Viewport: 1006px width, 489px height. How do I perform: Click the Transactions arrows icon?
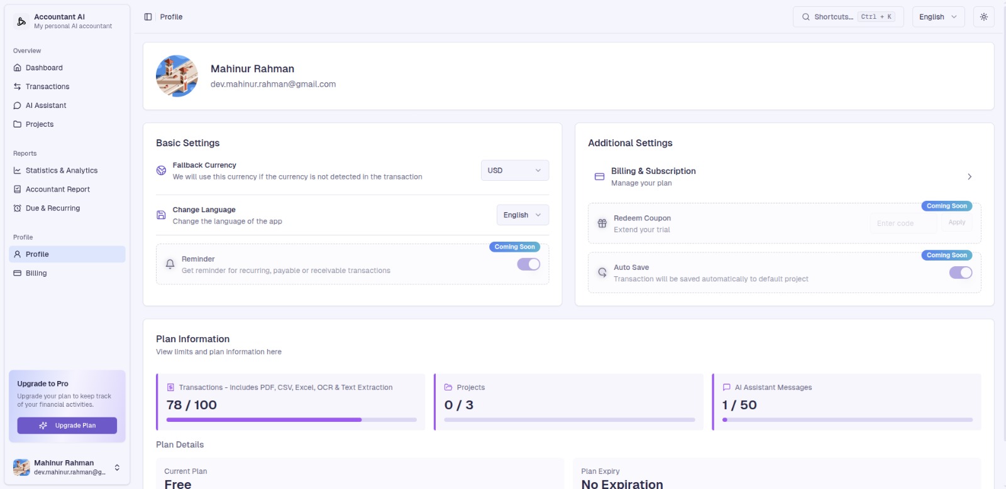[18, 87]
